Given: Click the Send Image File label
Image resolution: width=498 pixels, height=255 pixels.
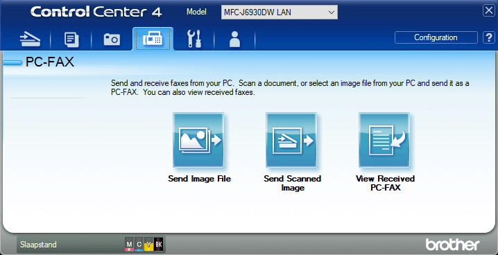Looking at the screenshot, I should 200,179.
